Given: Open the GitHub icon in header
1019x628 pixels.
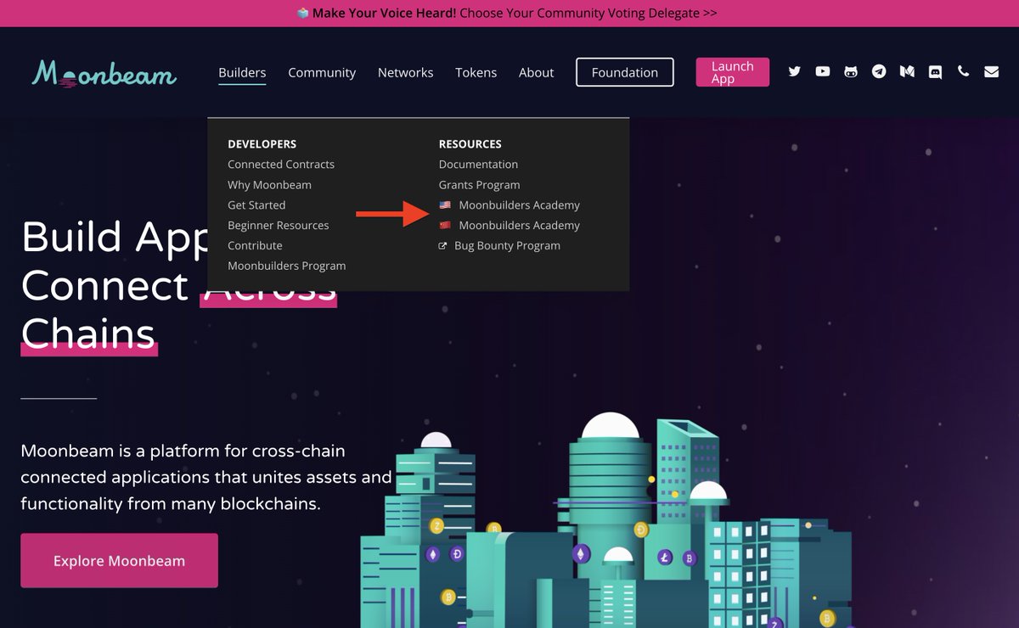Looking at the screenshot, I should [x=851, y=72].
